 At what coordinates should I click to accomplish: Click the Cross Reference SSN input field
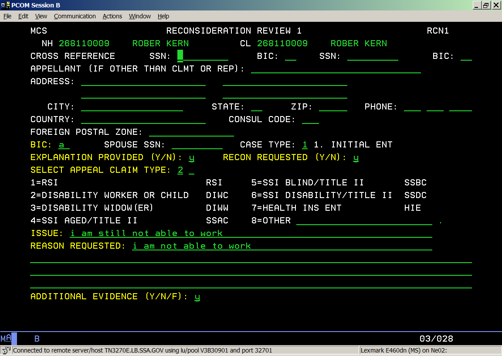click(203, 56)
